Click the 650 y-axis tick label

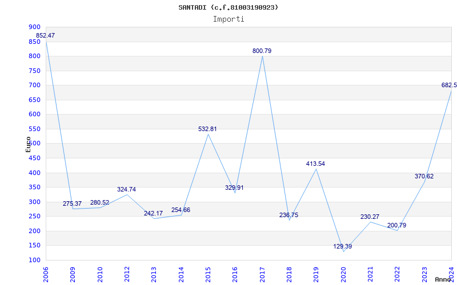tap(34, 100)
